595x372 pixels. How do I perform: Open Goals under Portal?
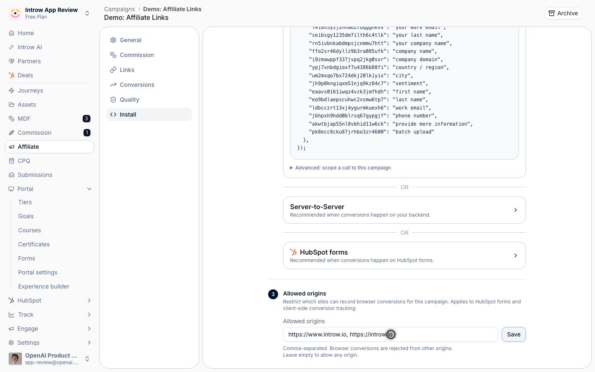tap(26, 216)
